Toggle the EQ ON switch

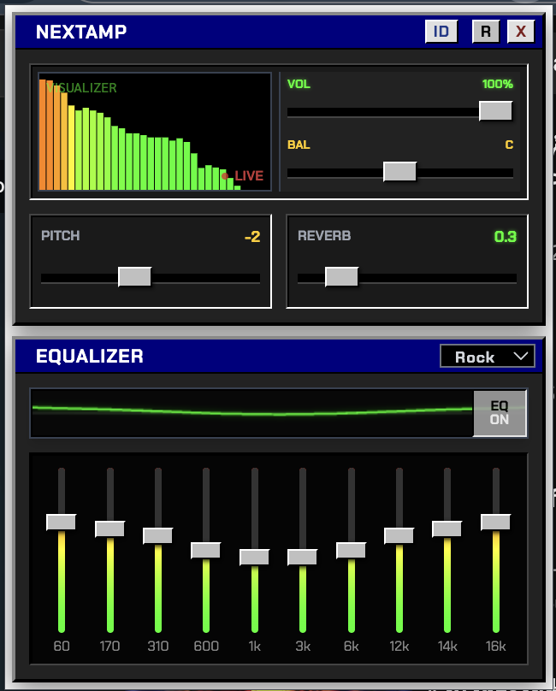coord(500,413)
